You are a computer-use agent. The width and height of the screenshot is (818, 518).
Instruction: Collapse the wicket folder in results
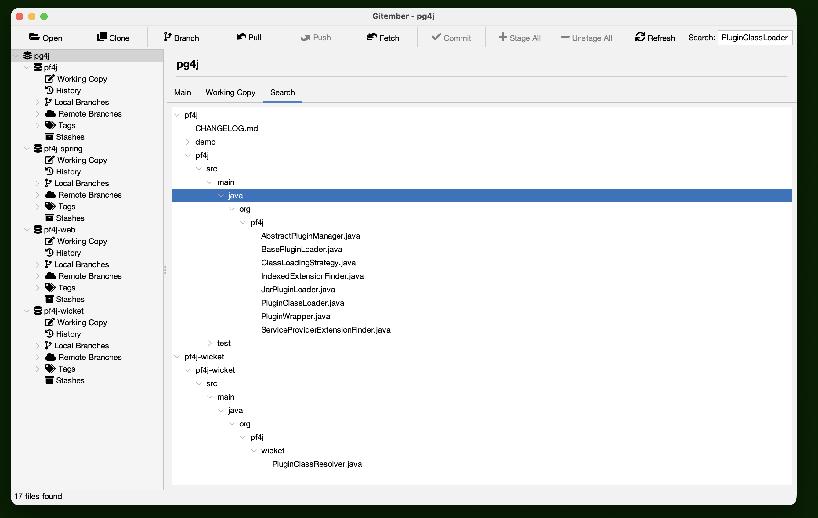click(x=254, y=451)
